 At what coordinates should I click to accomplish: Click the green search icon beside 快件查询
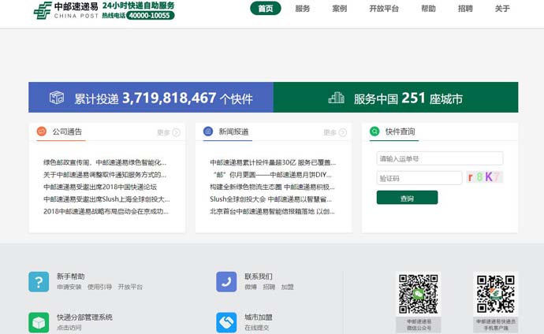[374, 132]
